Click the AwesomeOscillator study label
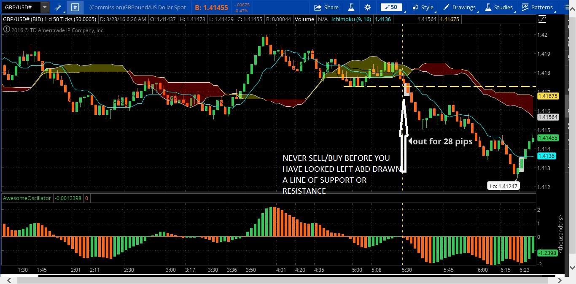The width and height of the screenshot is (576, 284). click(x=27, y=198)
